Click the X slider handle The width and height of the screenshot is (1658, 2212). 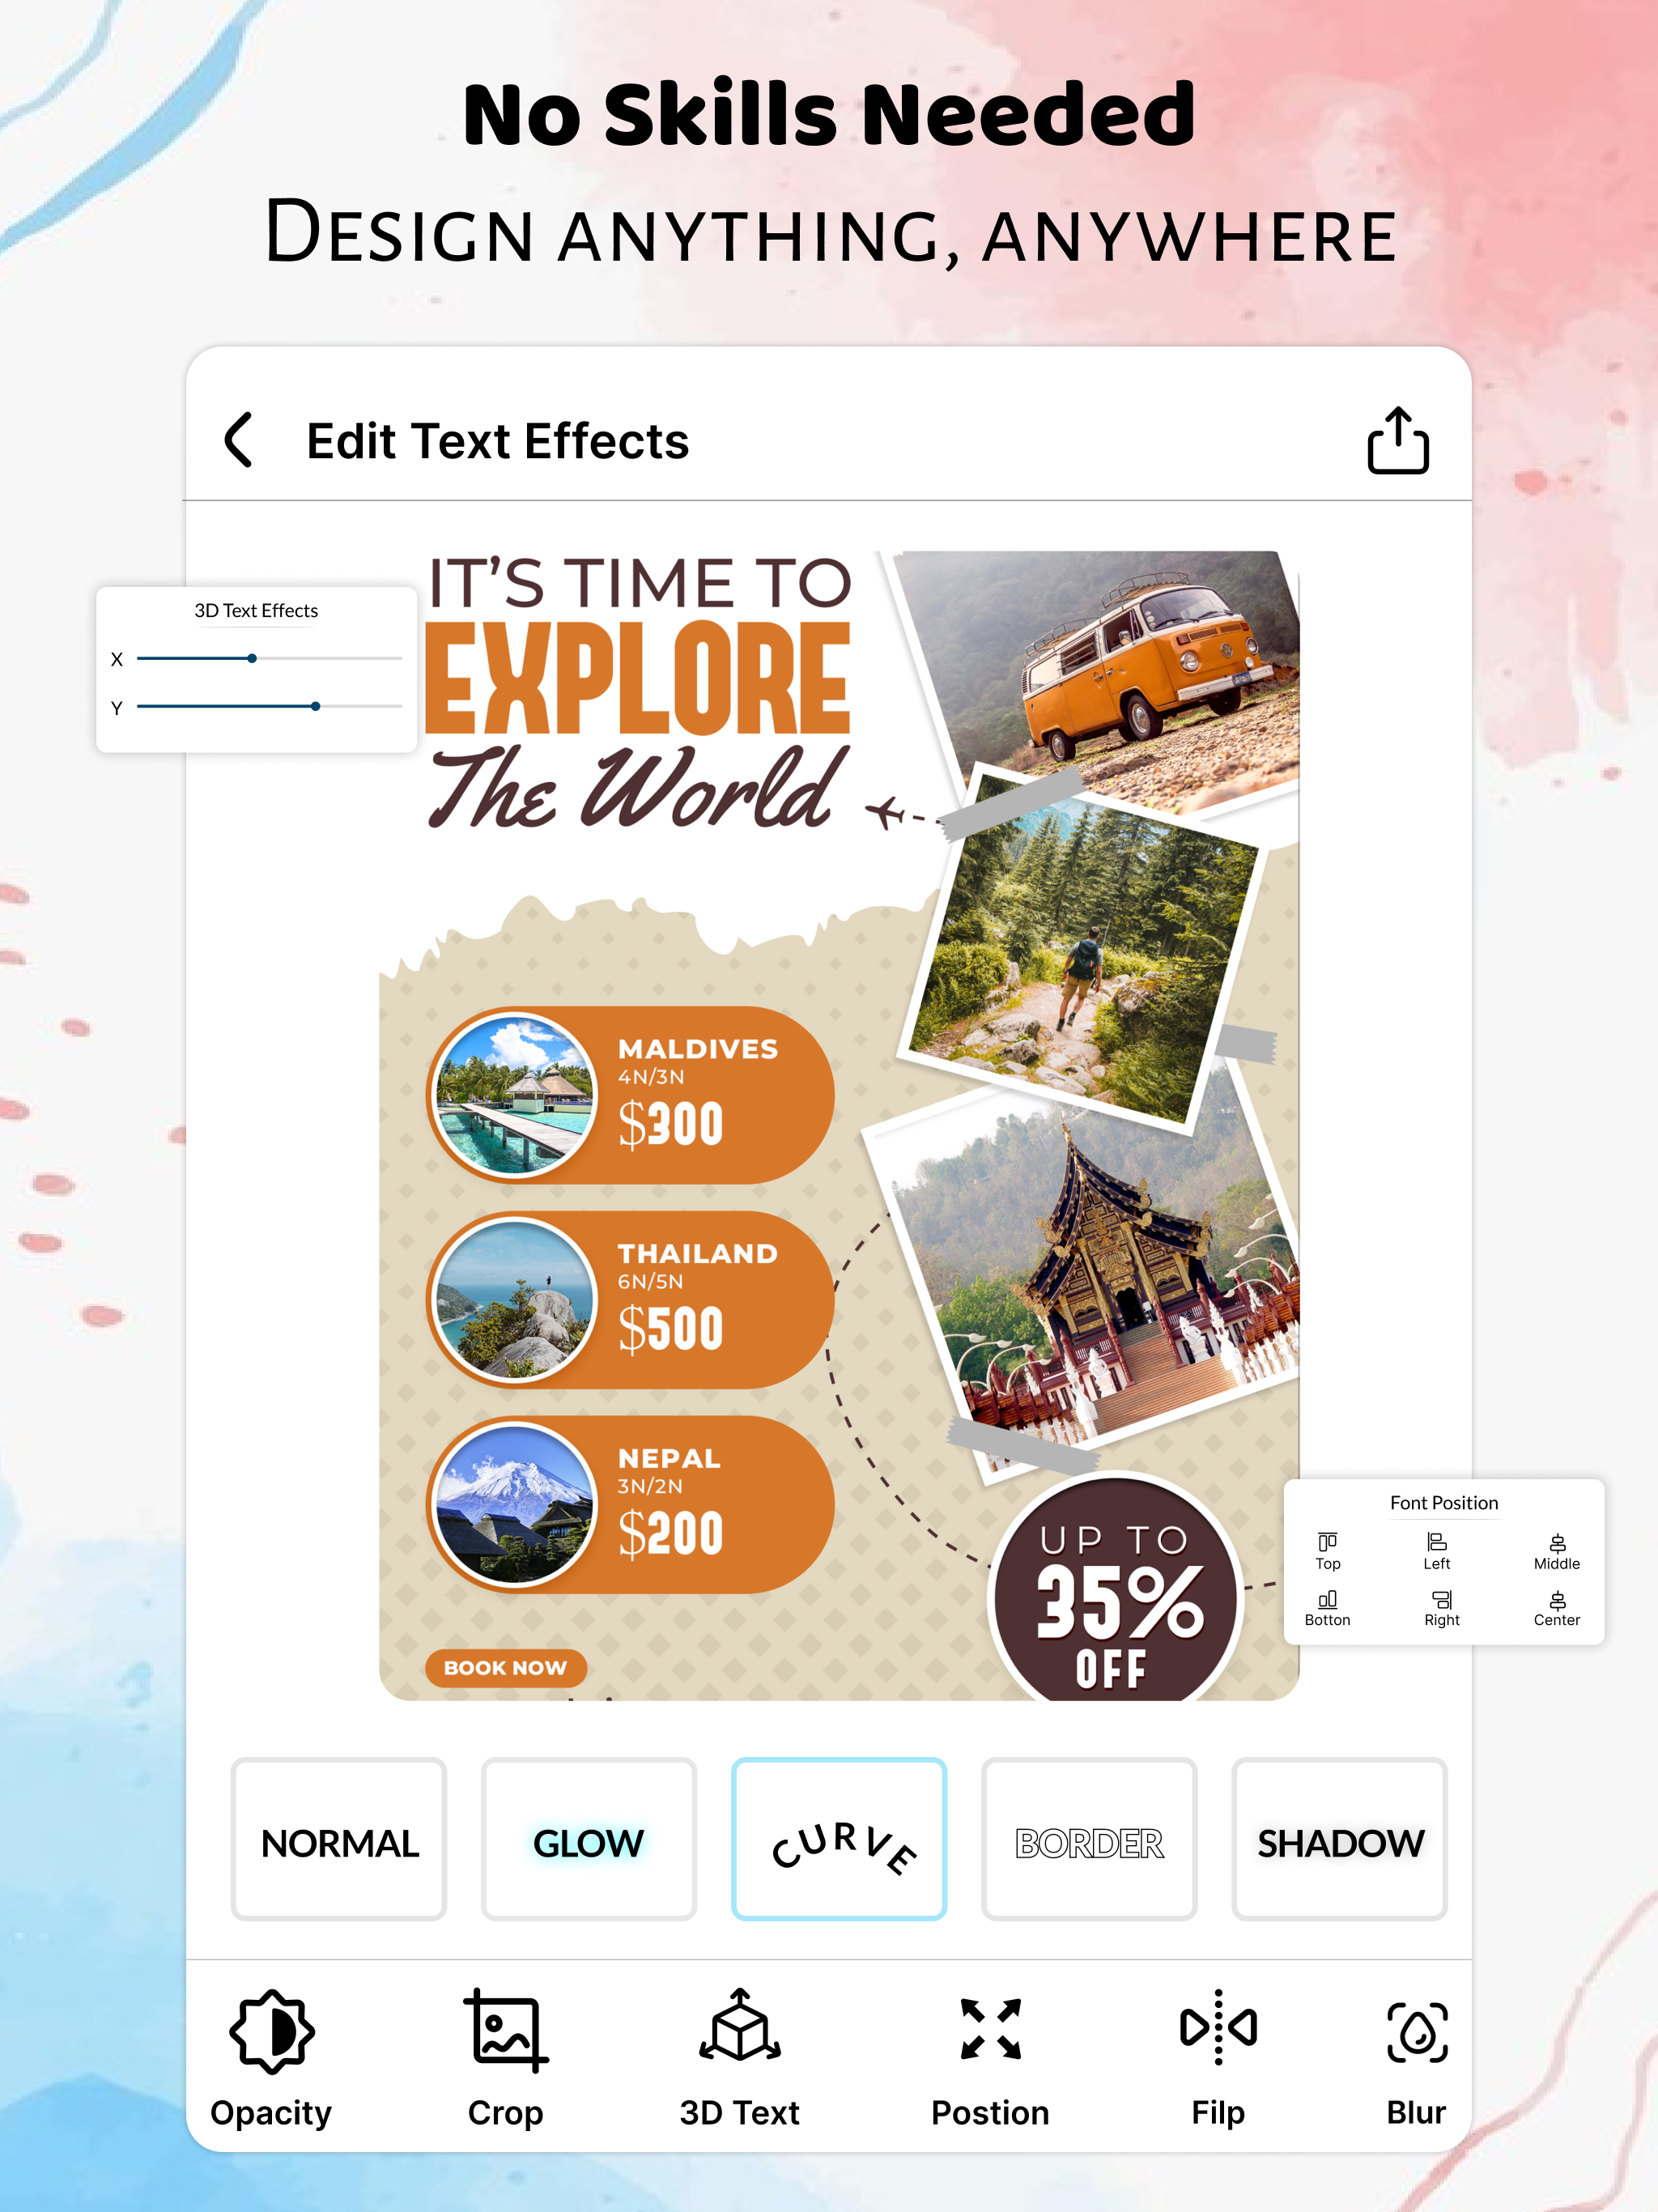(x=252, y=658)
